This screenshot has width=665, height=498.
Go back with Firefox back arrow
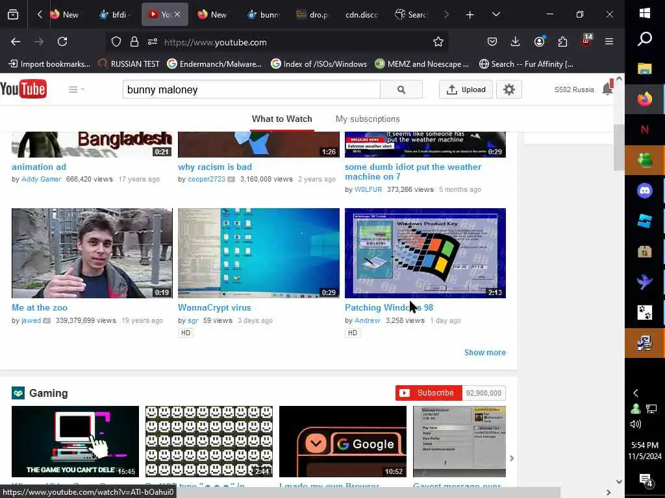[16, 41]
